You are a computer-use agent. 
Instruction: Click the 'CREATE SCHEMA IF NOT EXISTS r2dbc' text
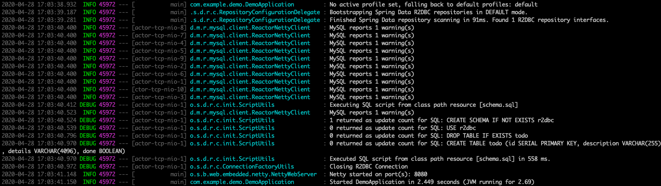click(x=500, y=120)
